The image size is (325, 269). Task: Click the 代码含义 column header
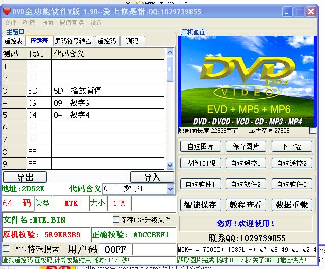coord(107,54)
